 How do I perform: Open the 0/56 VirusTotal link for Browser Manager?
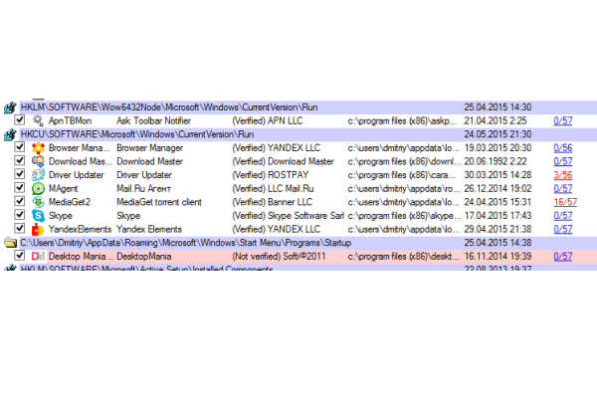(563, 148)
